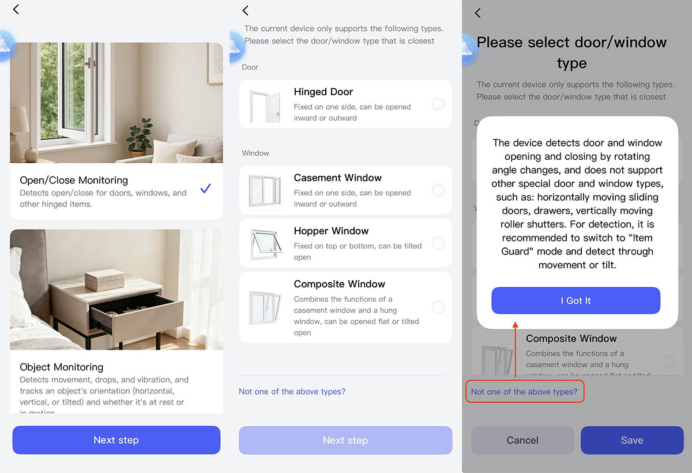This screenshot has height=473, width=692.
Task: Go back from the monitoring mode screen
Action: 16,9
